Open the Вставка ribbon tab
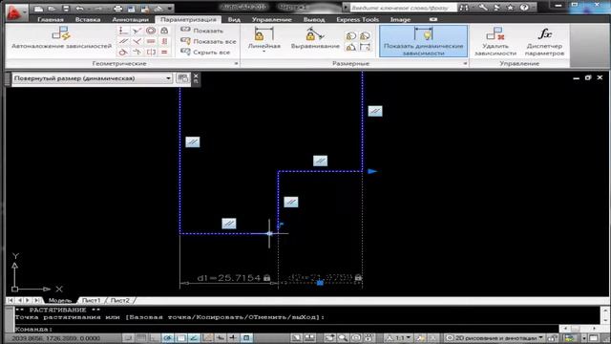The height and width of the screenshot is (344, 611). (88, 19)
